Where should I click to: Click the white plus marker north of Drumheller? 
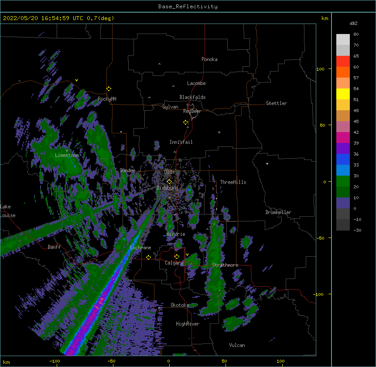267,163
